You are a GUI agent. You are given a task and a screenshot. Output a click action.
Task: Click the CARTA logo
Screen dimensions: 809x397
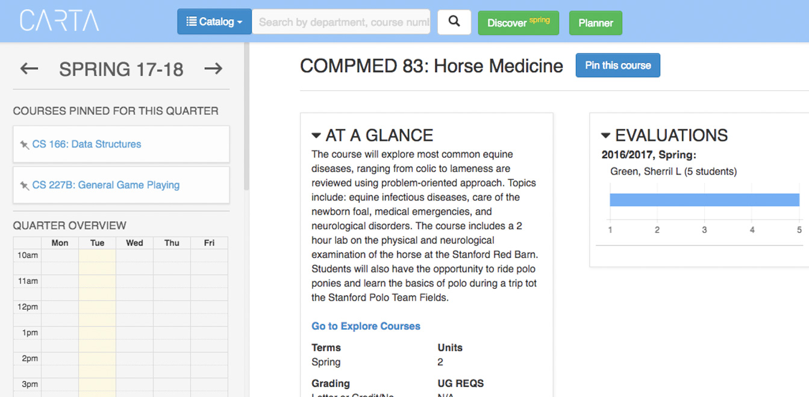coord(59,21)
